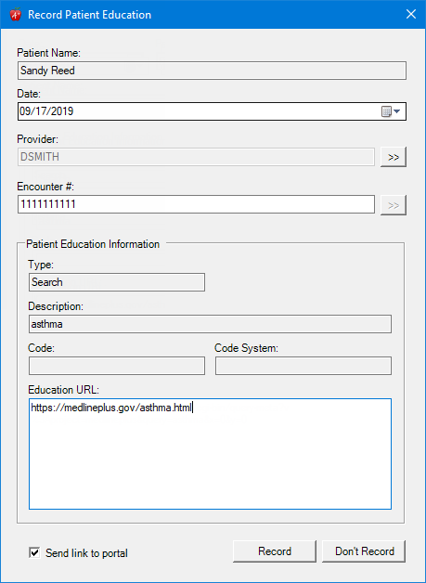Select the month 09 in the Date field

(x=24, y=111)
